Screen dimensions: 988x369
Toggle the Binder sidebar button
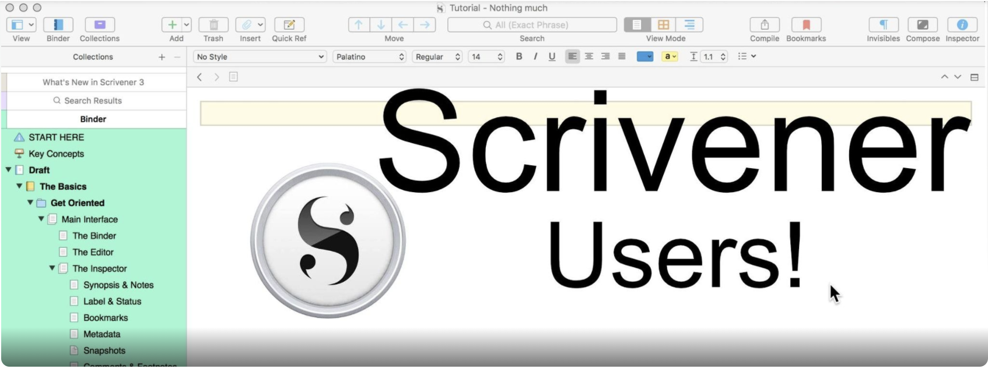(58, 25)
